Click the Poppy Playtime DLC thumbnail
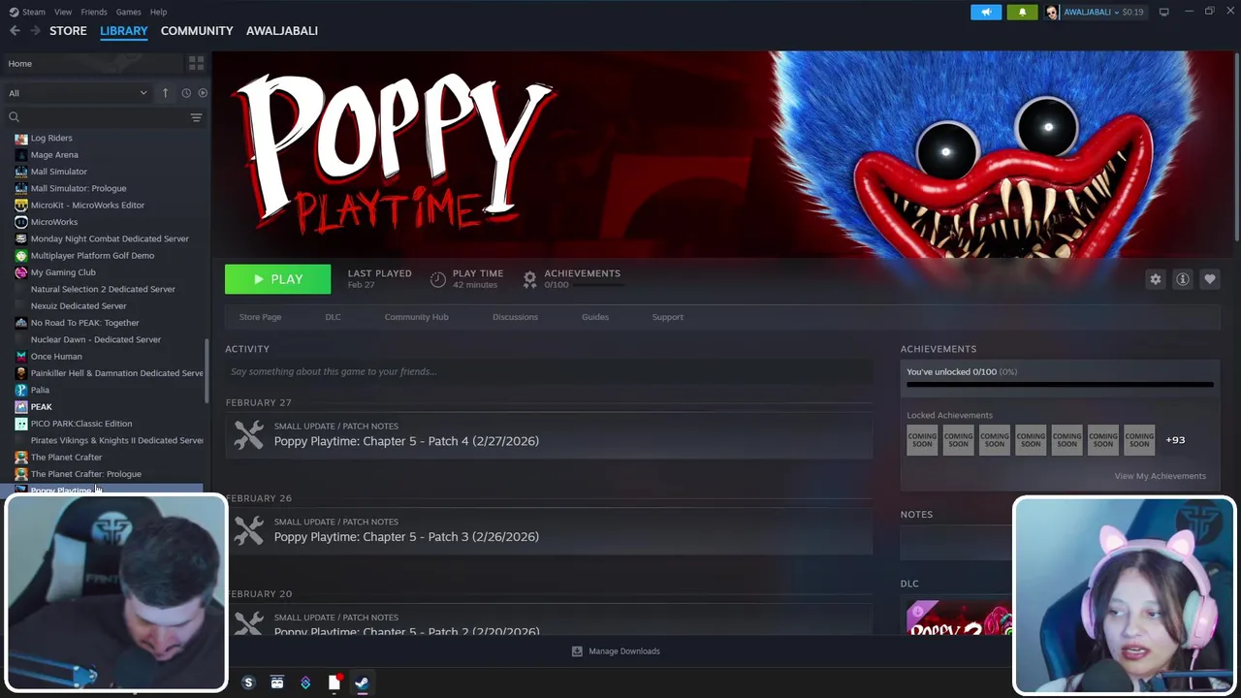The width and height of the screenshot is (1241, 698). [x=959, y=619]
